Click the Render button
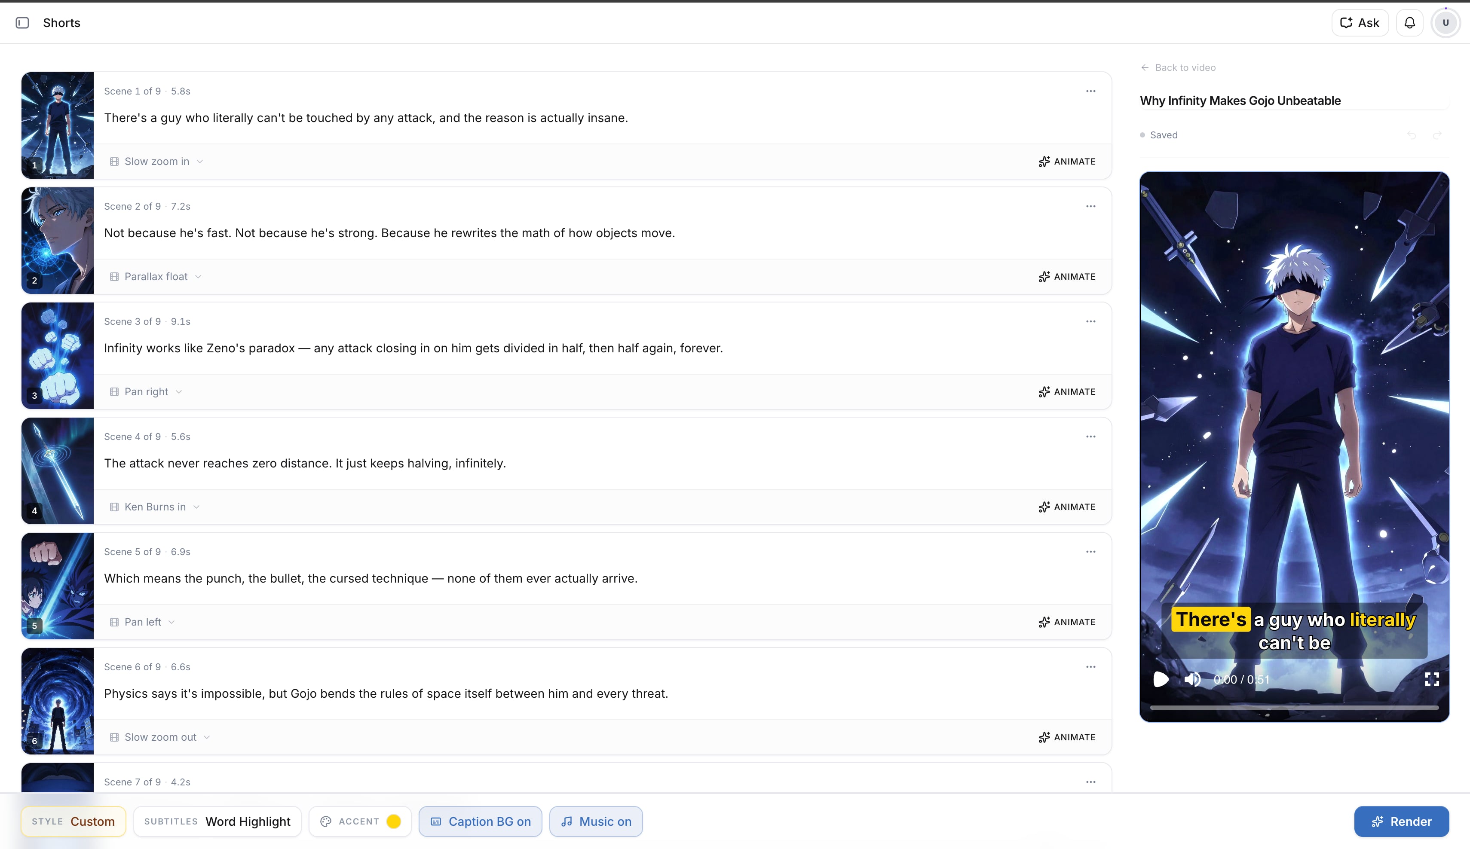The width and height of the screenshot is (1470, 849). [1401, 822]
